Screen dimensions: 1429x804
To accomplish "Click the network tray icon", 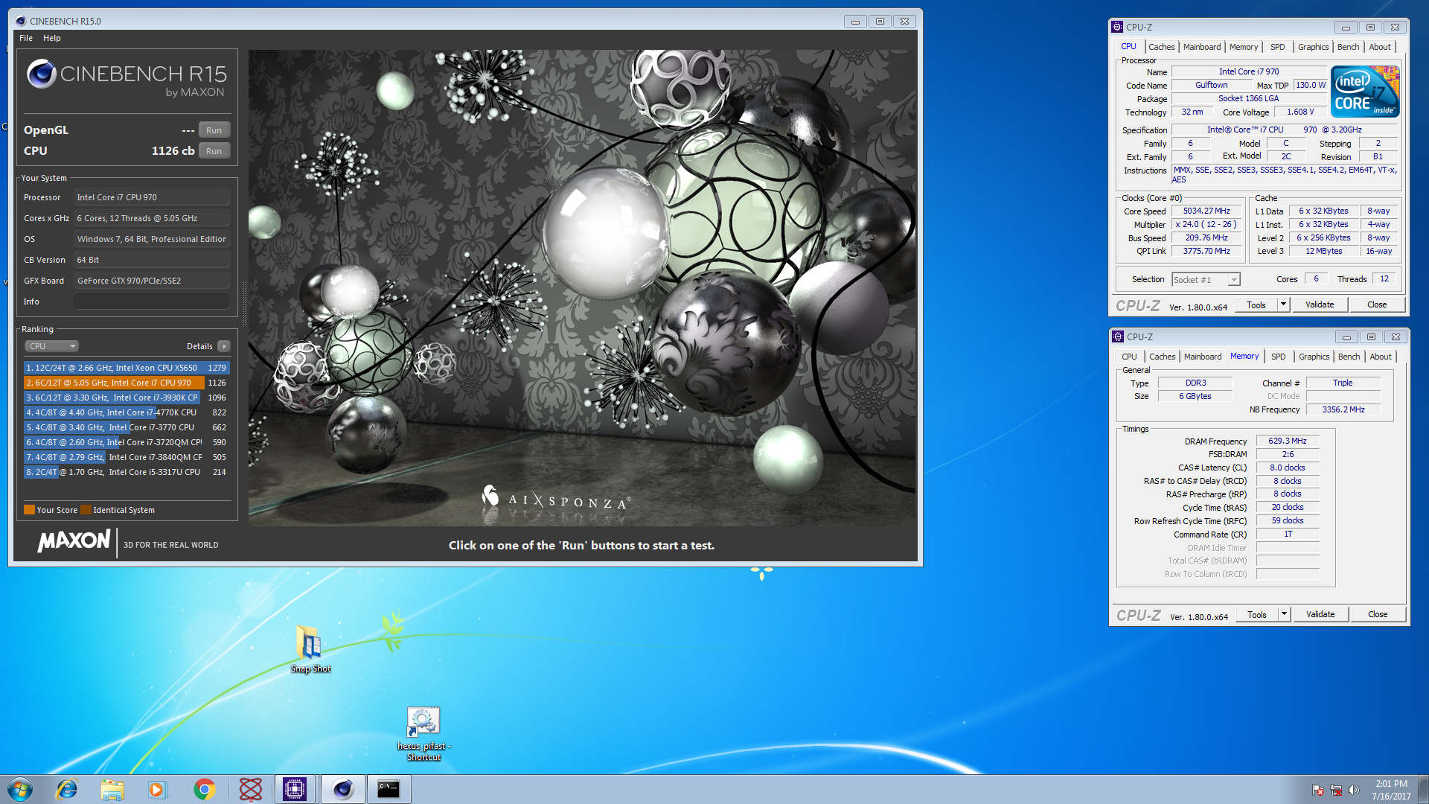I will 1336,790.
